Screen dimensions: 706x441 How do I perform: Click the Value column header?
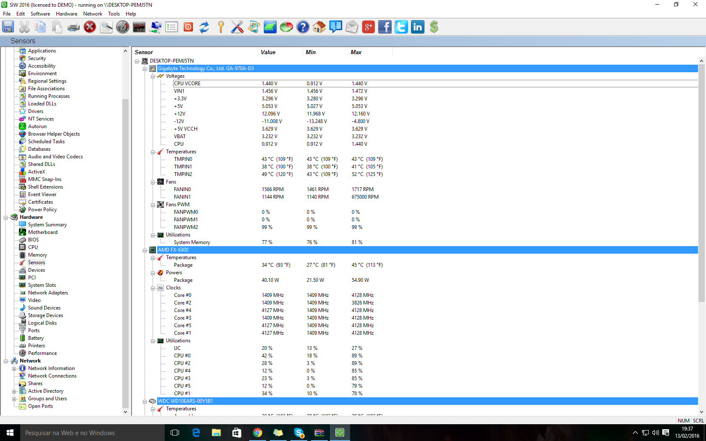(x=280, y=52)
